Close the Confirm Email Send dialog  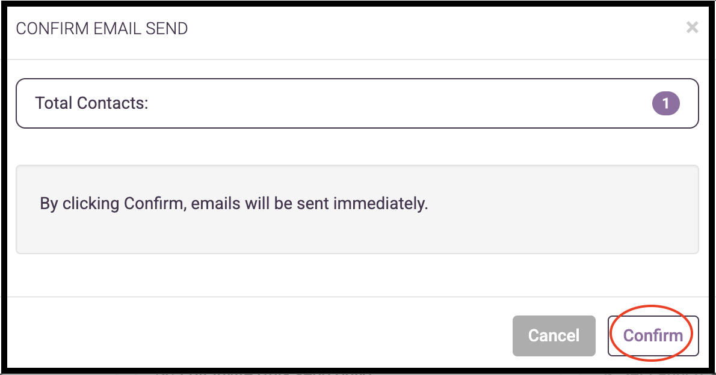pyautogui.click(x=692, y=27)
